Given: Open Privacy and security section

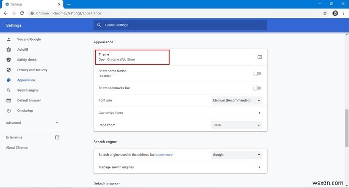Looking at the screenshot, I should pyautogui.click(x=32, y=70).
